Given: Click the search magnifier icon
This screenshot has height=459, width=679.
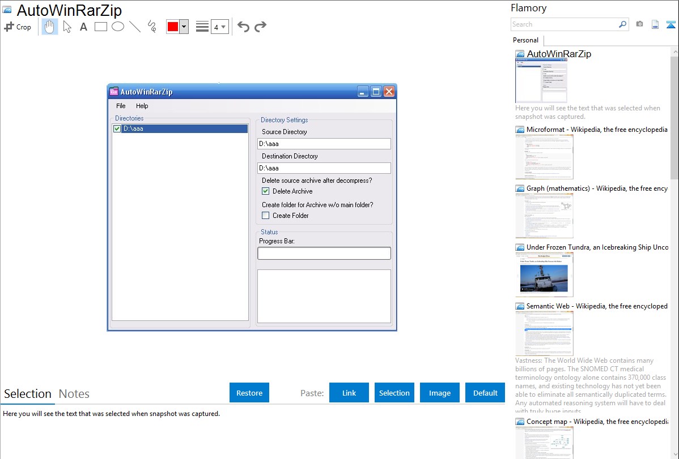Looking at the screenshot, I should click(622, 24).
